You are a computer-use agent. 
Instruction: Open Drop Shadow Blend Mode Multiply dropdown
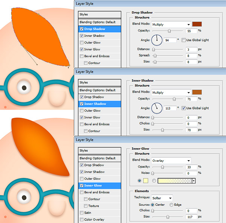tap(171, 24)
